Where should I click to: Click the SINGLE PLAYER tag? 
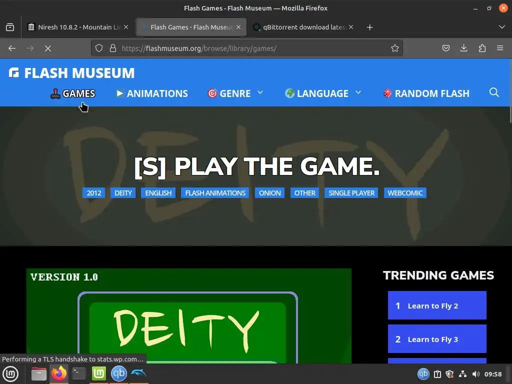(x=351, y=193)
